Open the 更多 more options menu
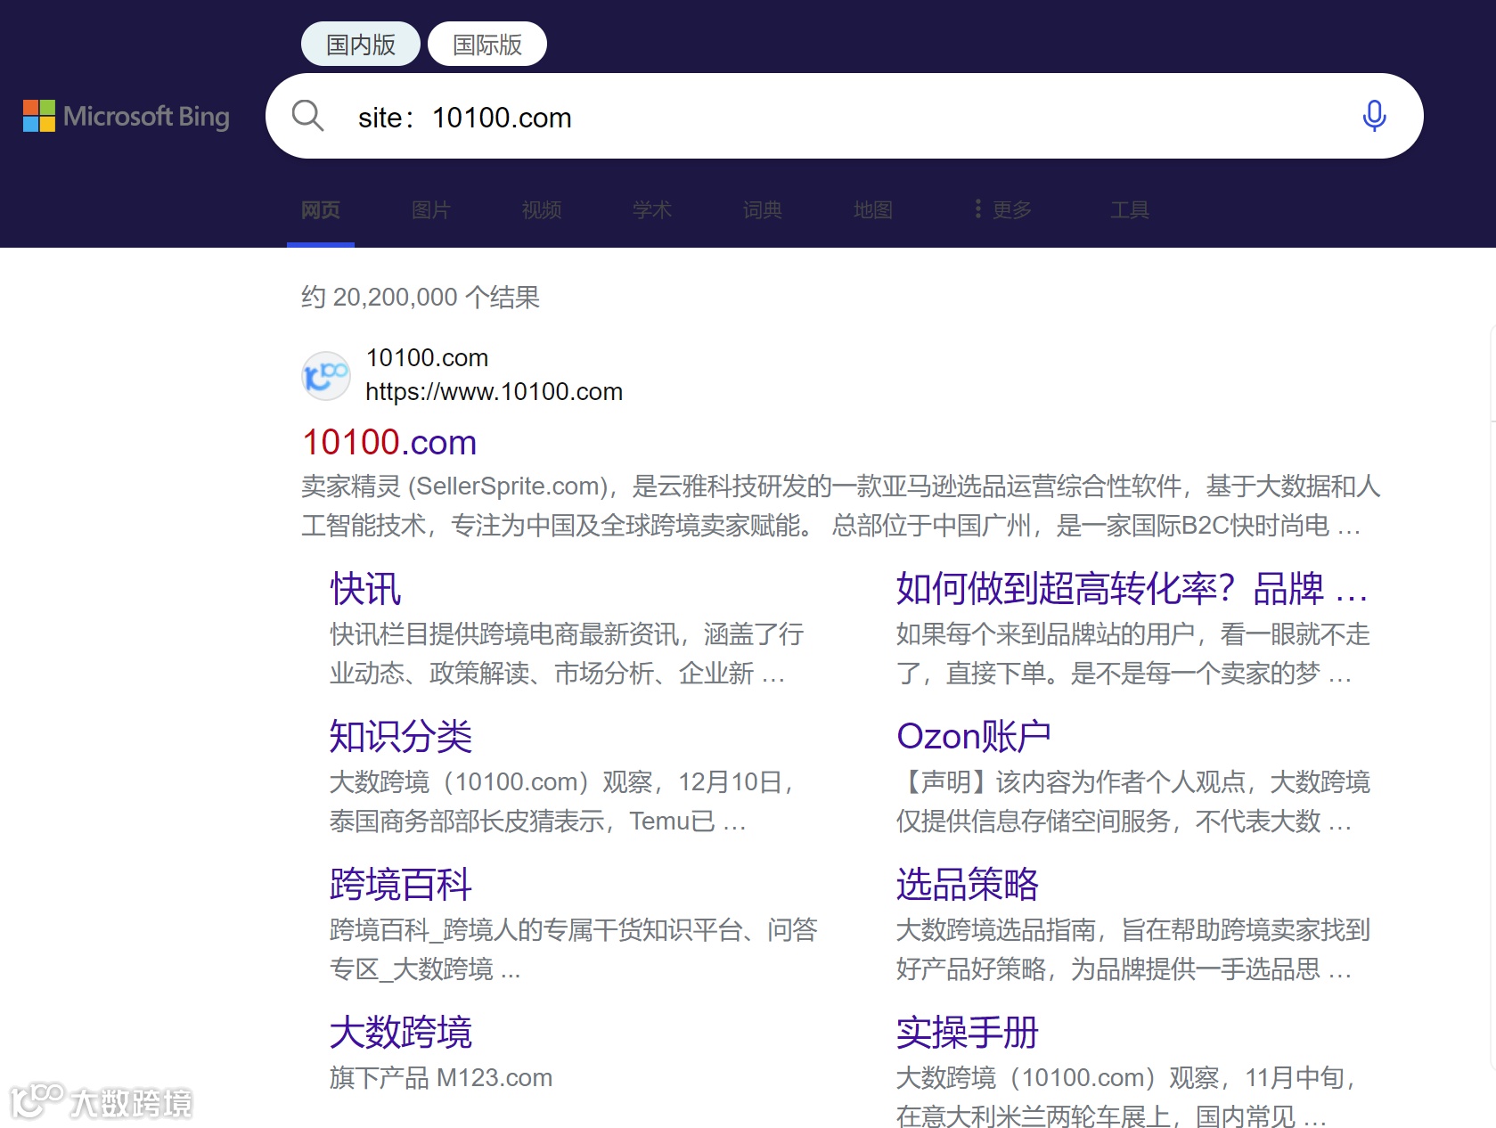Image resolution: width=1496 pixels, height=1128 pixels. tap(1003, 209)
